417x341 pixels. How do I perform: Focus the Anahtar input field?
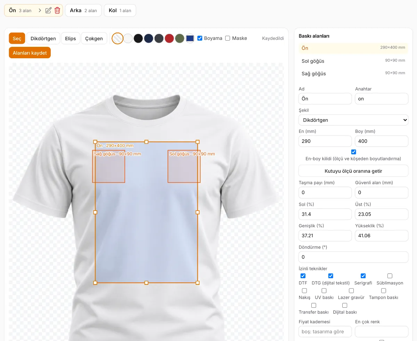click(382, 99)
